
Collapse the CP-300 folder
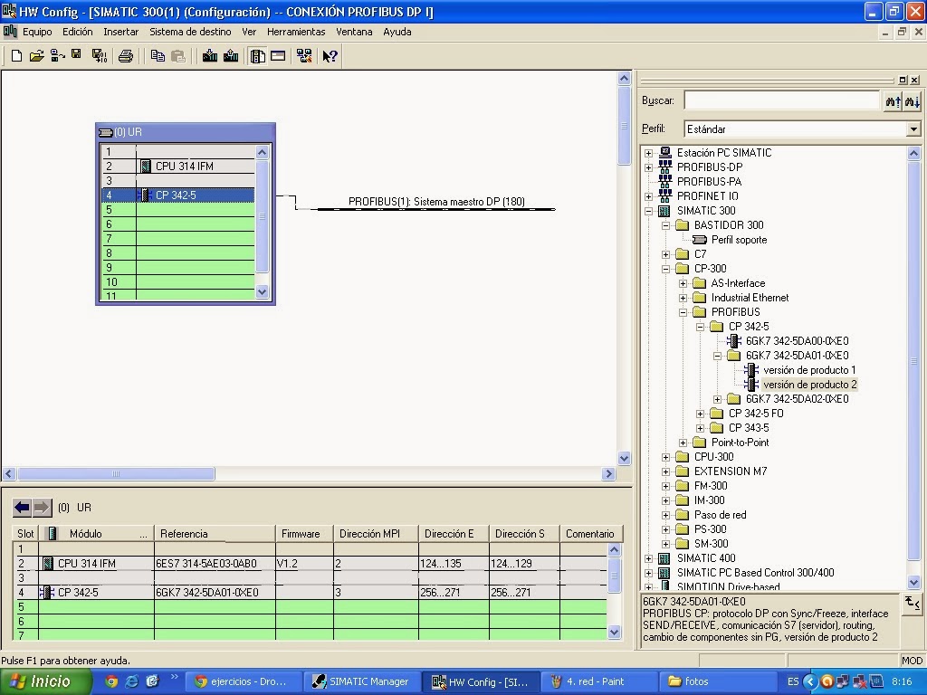pos(665,269)
